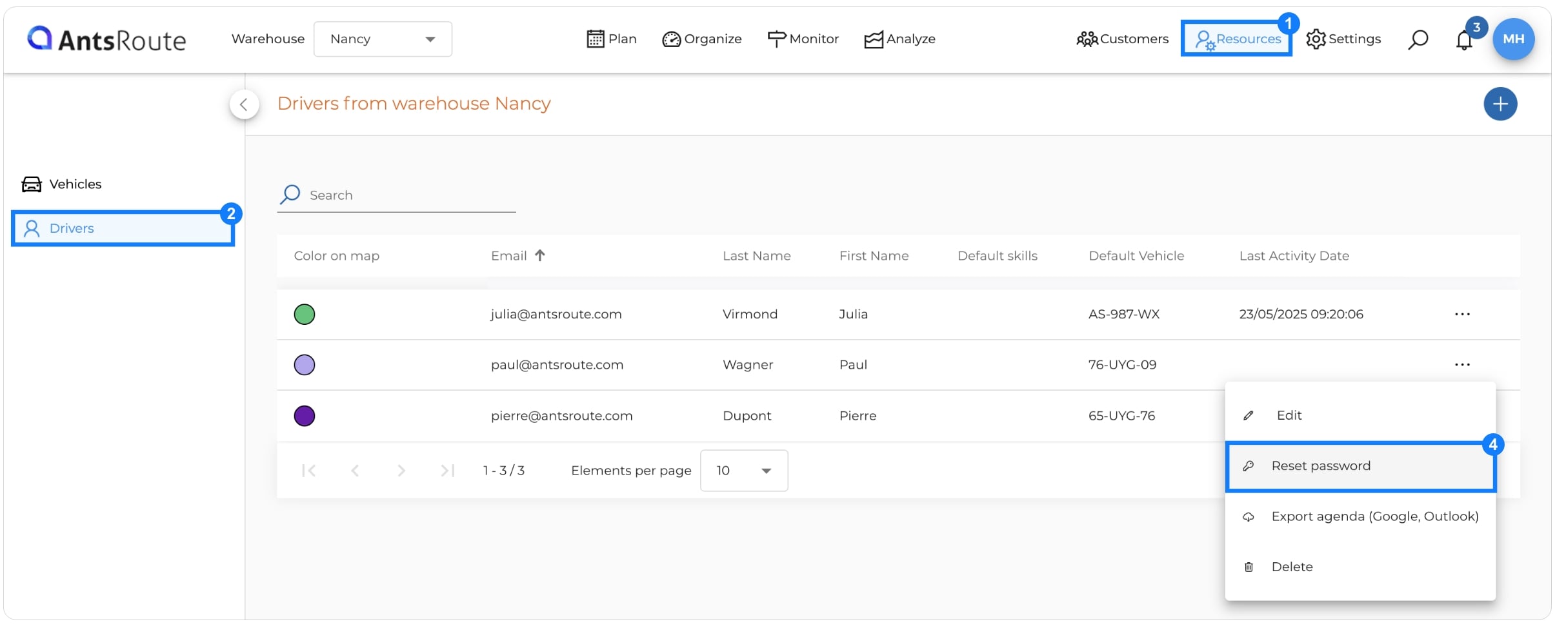Collapse the sidebar with the chevron button
This screenshot has height=626, width=1555.
pyautogui.click(x=244, y=104)
